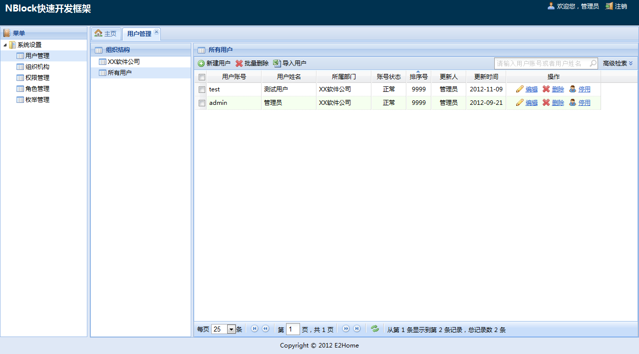
Task: Click the 系统设置 folder icon
Action: click(x=12, y=45)
